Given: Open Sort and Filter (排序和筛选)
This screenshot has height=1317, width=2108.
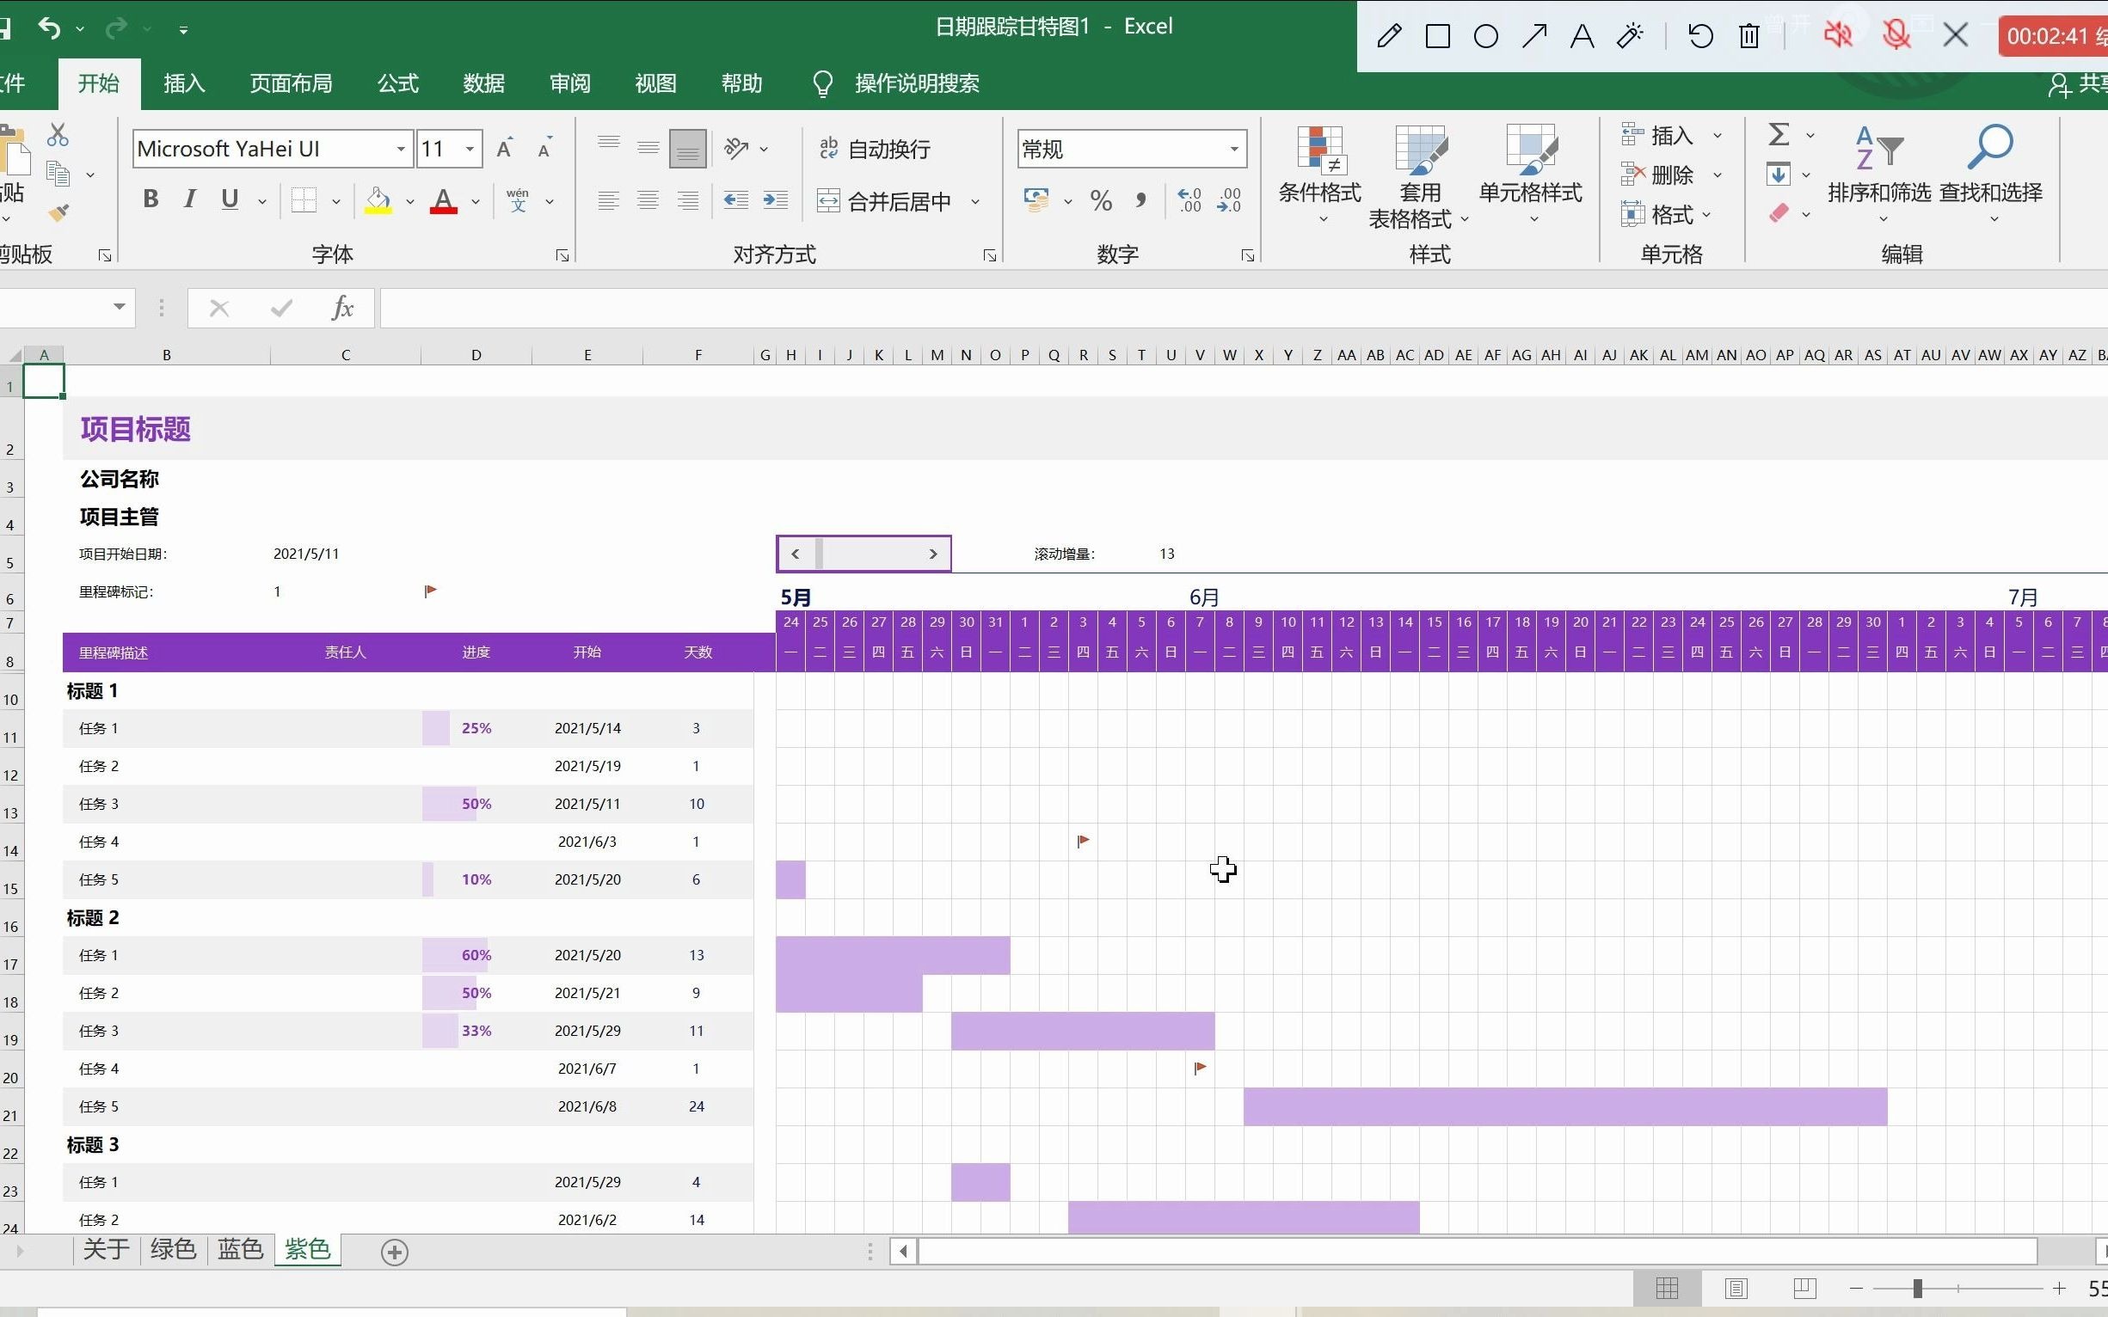Looking at the screenshot, I should [x=1880, y=175].
